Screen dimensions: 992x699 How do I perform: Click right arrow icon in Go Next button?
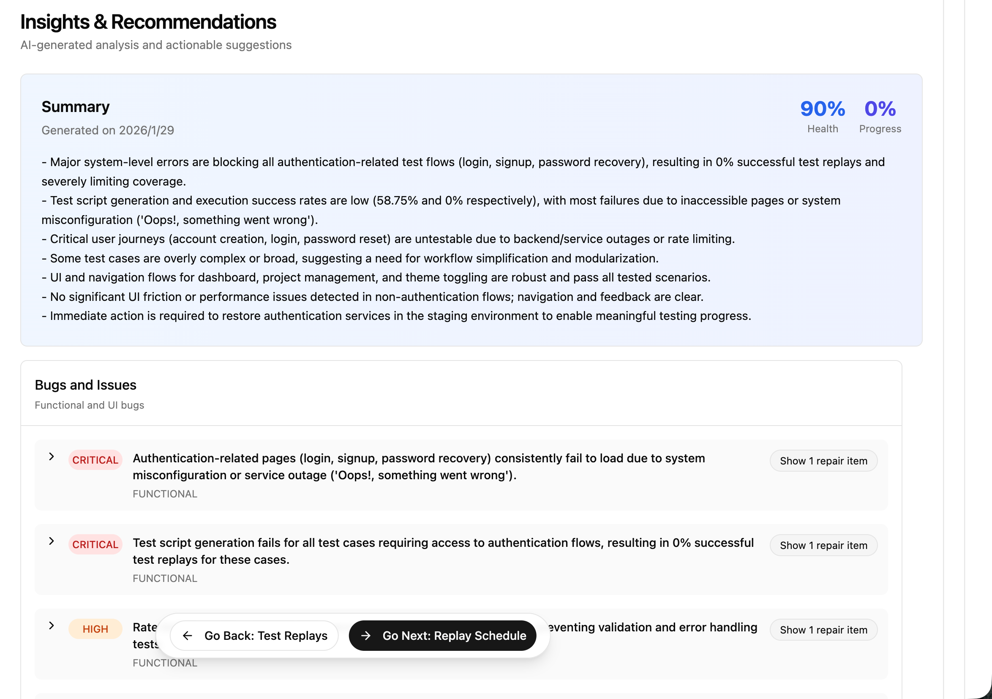pos(365,636)
